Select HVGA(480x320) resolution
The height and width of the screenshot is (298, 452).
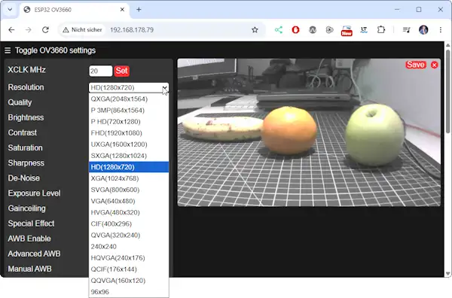pyautogui.click(x=129, y=212)
